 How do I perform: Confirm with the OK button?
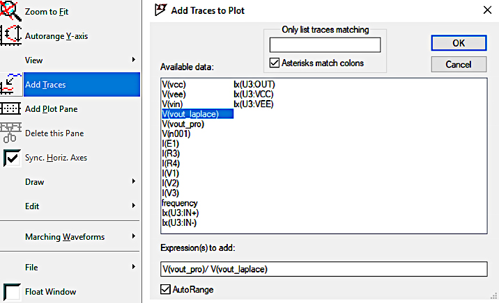pos(459,43)
